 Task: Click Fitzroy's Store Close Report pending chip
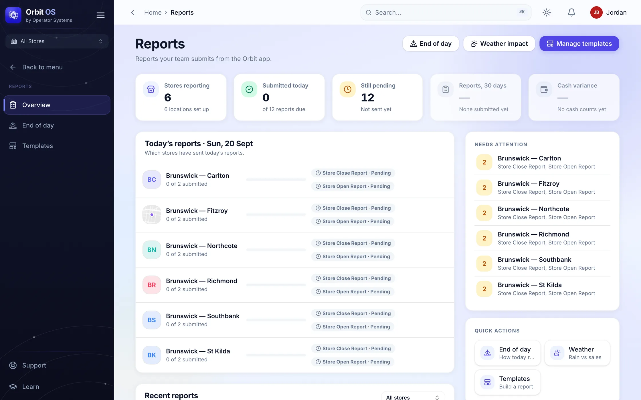[x=353, y=208]
